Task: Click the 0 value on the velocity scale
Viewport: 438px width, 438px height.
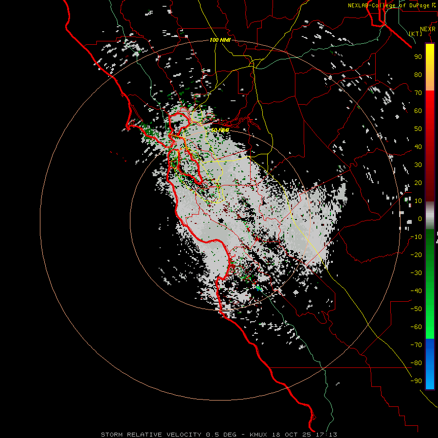Action: tap(420, 219)
